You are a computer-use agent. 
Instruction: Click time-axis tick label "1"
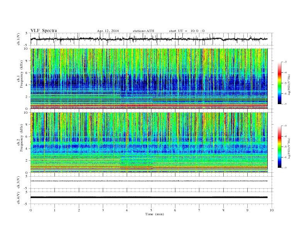pyautogui.click(x=55, y=210)
